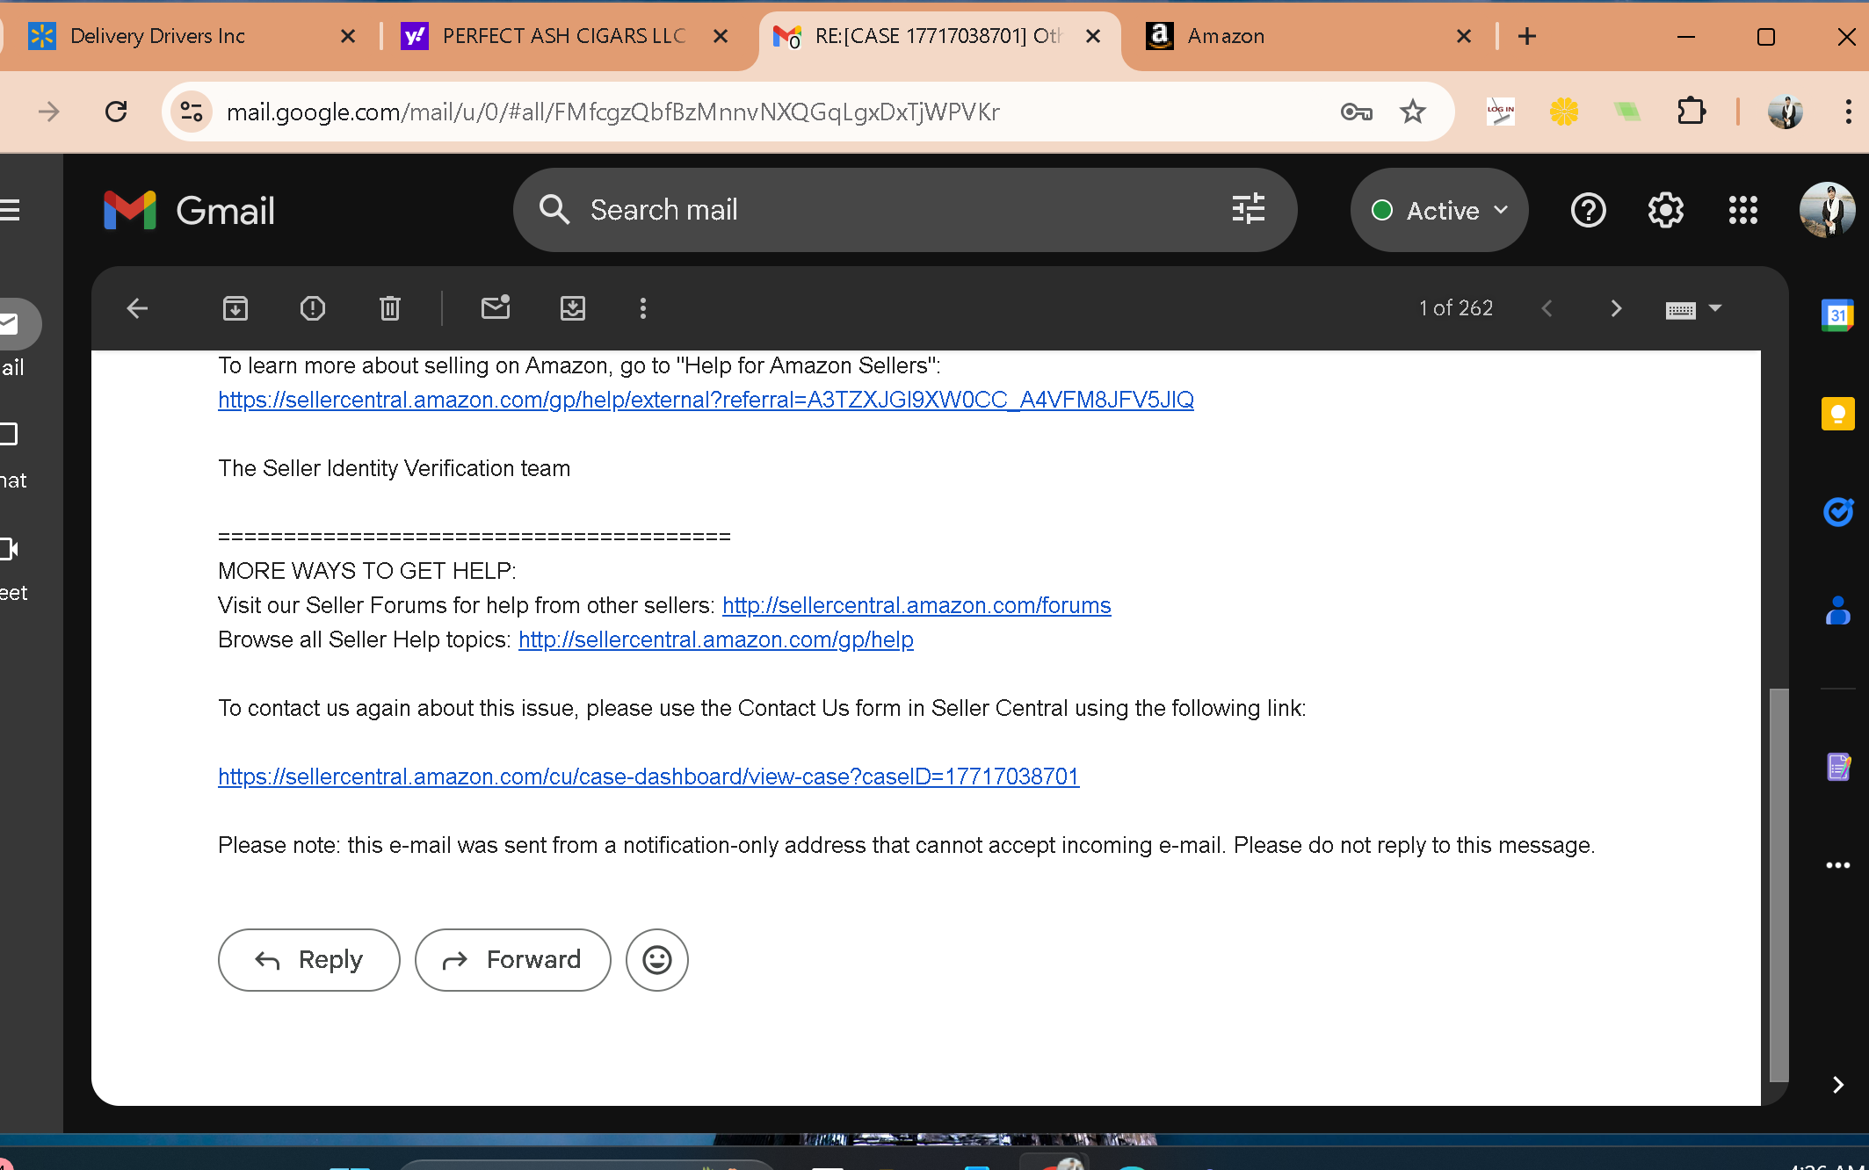Open saved passwords key icon
This screenshot has width=1869, height=1170.
click(x=1357, y=112)
